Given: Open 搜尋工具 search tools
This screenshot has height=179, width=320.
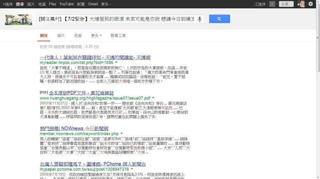Looking at the screenshot, I should [x=118, y=35].
